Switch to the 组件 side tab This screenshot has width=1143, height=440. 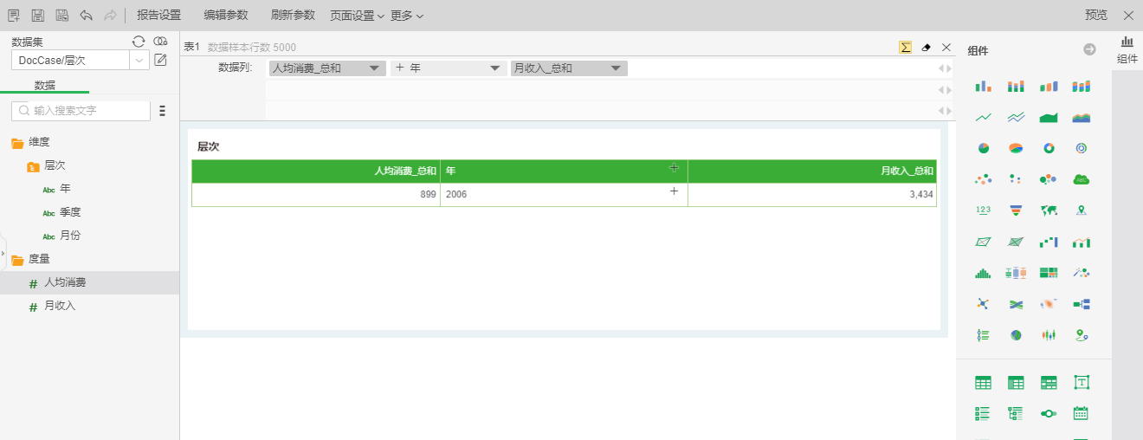pyautogui.click(x=1127, y=50)
